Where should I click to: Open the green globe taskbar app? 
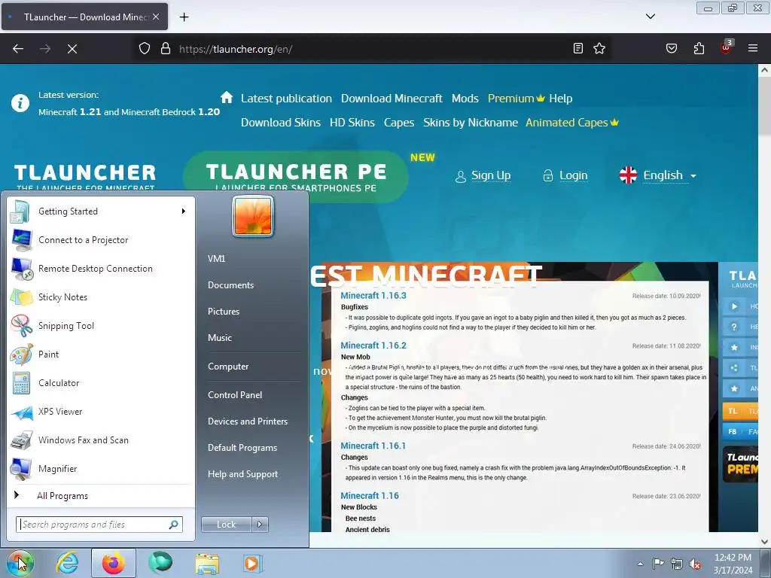pyautogui.click(x=160, y=563)
